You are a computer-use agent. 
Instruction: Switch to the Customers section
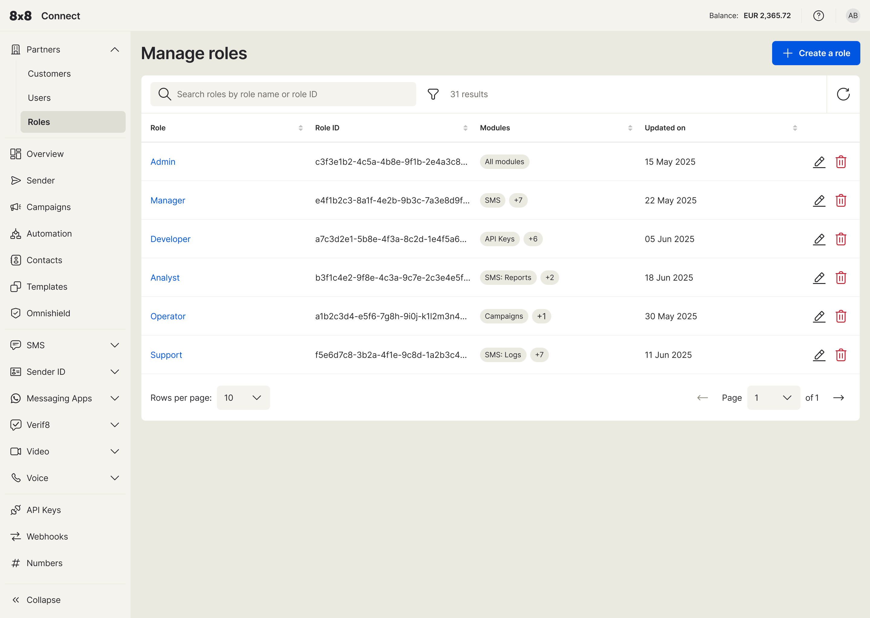point(49,73)
